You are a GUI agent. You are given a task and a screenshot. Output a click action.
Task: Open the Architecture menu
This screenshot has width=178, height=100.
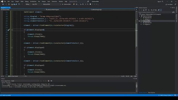tap(33, 1)
